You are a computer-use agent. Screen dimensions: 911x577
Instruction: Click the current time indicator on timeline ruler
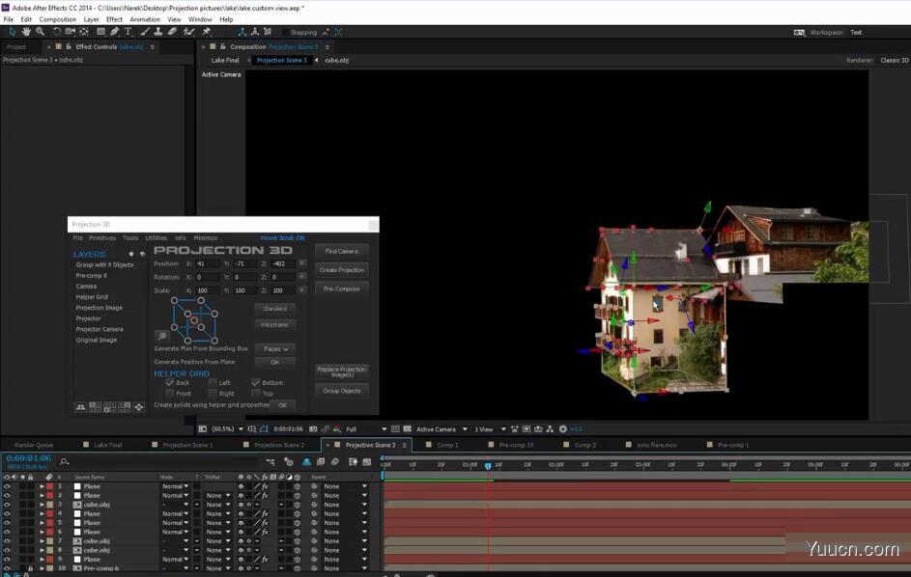click(x=488, y=465)
